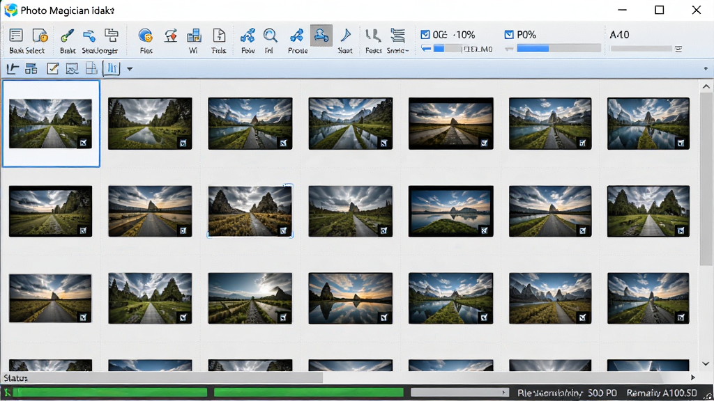The image size is (714, 401).
Task: Open the blue globe Fles tool
Action: pyautogui.click(x=146, y=36)
